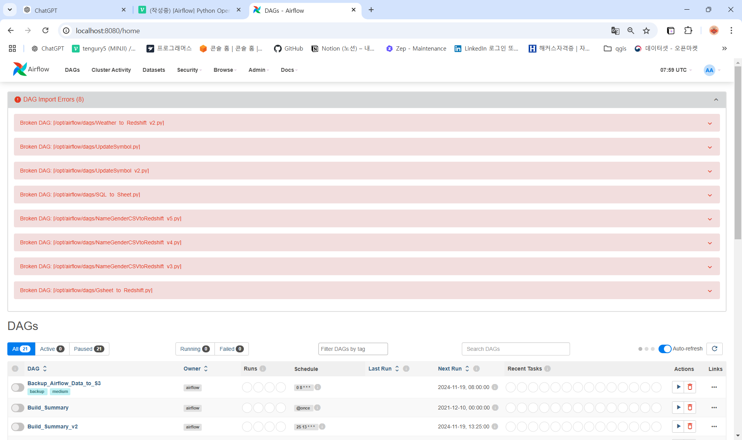The height and width of the screenshot is (440, 742).
Task: Click the refresh icon next to Auto-refresh
Action: click(714, 349)
